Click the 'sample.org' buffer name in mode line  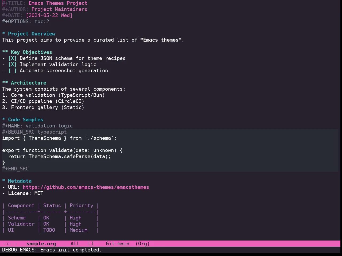tap(41, 244)
